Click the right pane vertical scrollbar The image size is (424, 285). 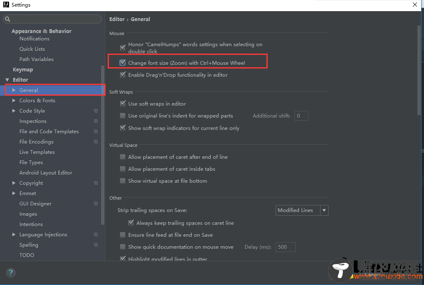(x=419, y=70)
